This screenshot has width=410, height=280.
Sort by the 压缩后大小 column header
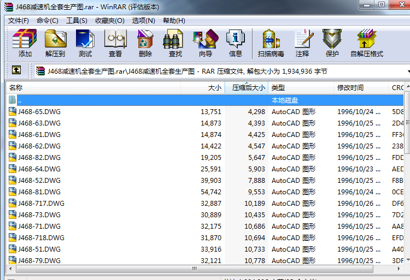click(247, 88)
